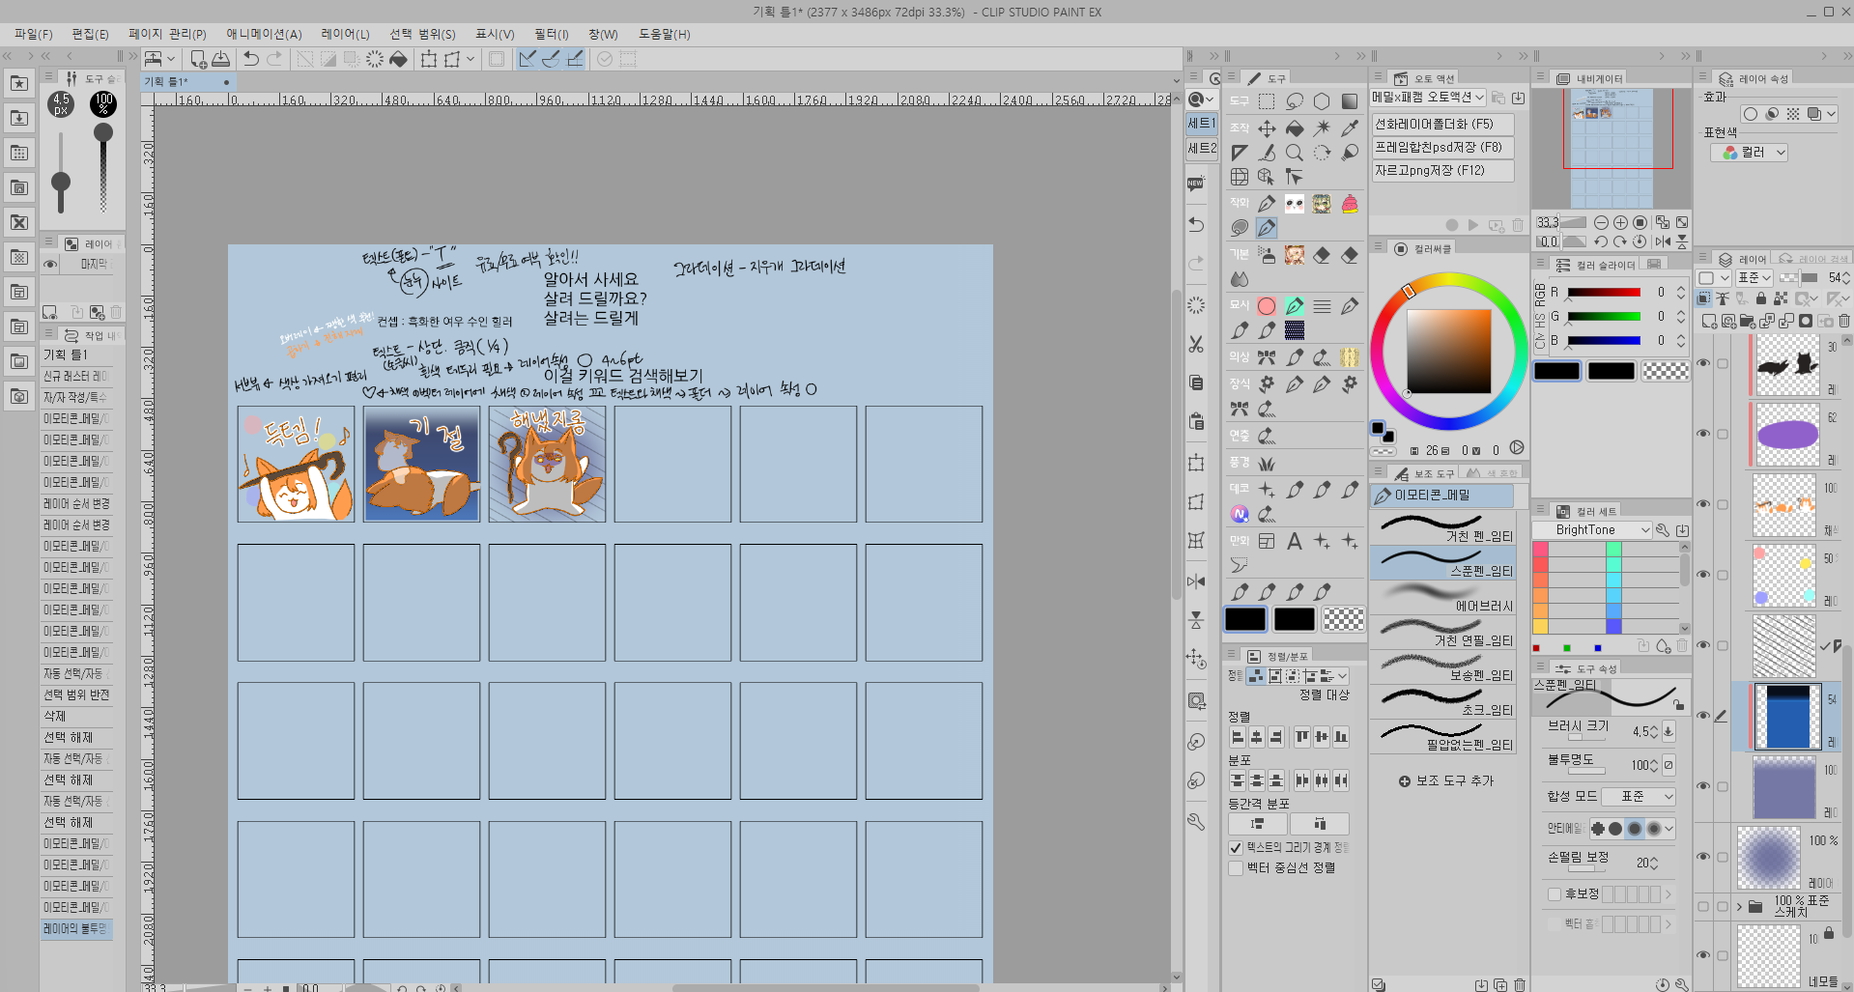This screenshot has height=992, width=1854.
Task: Select the fill bucket tool in tool palette
Action: coord(1295,128)
